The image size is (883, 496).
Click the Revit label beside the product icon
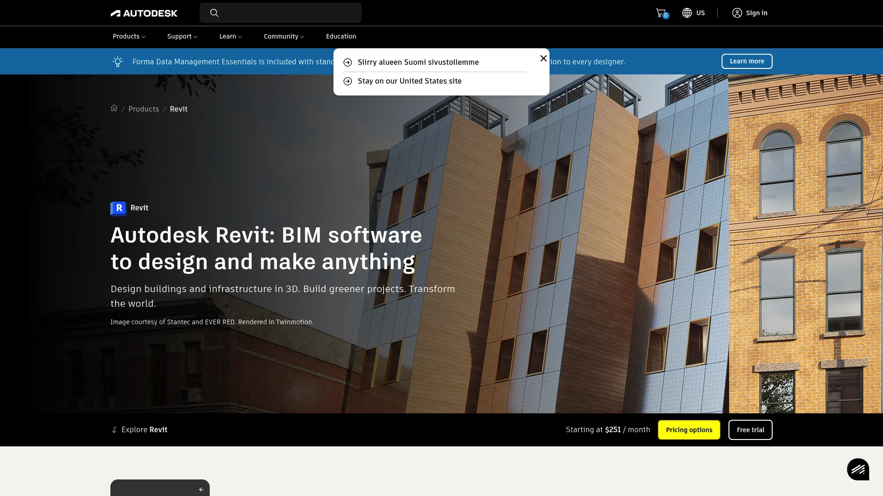[139, 208]
